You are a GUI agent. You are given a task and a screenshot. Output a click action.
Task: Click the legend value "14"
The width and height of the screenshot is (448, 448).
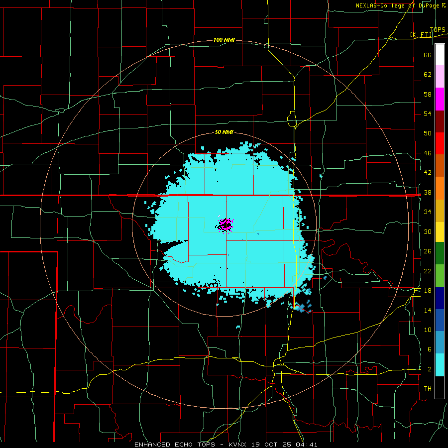pyautogui.click(x=428, y=310)
